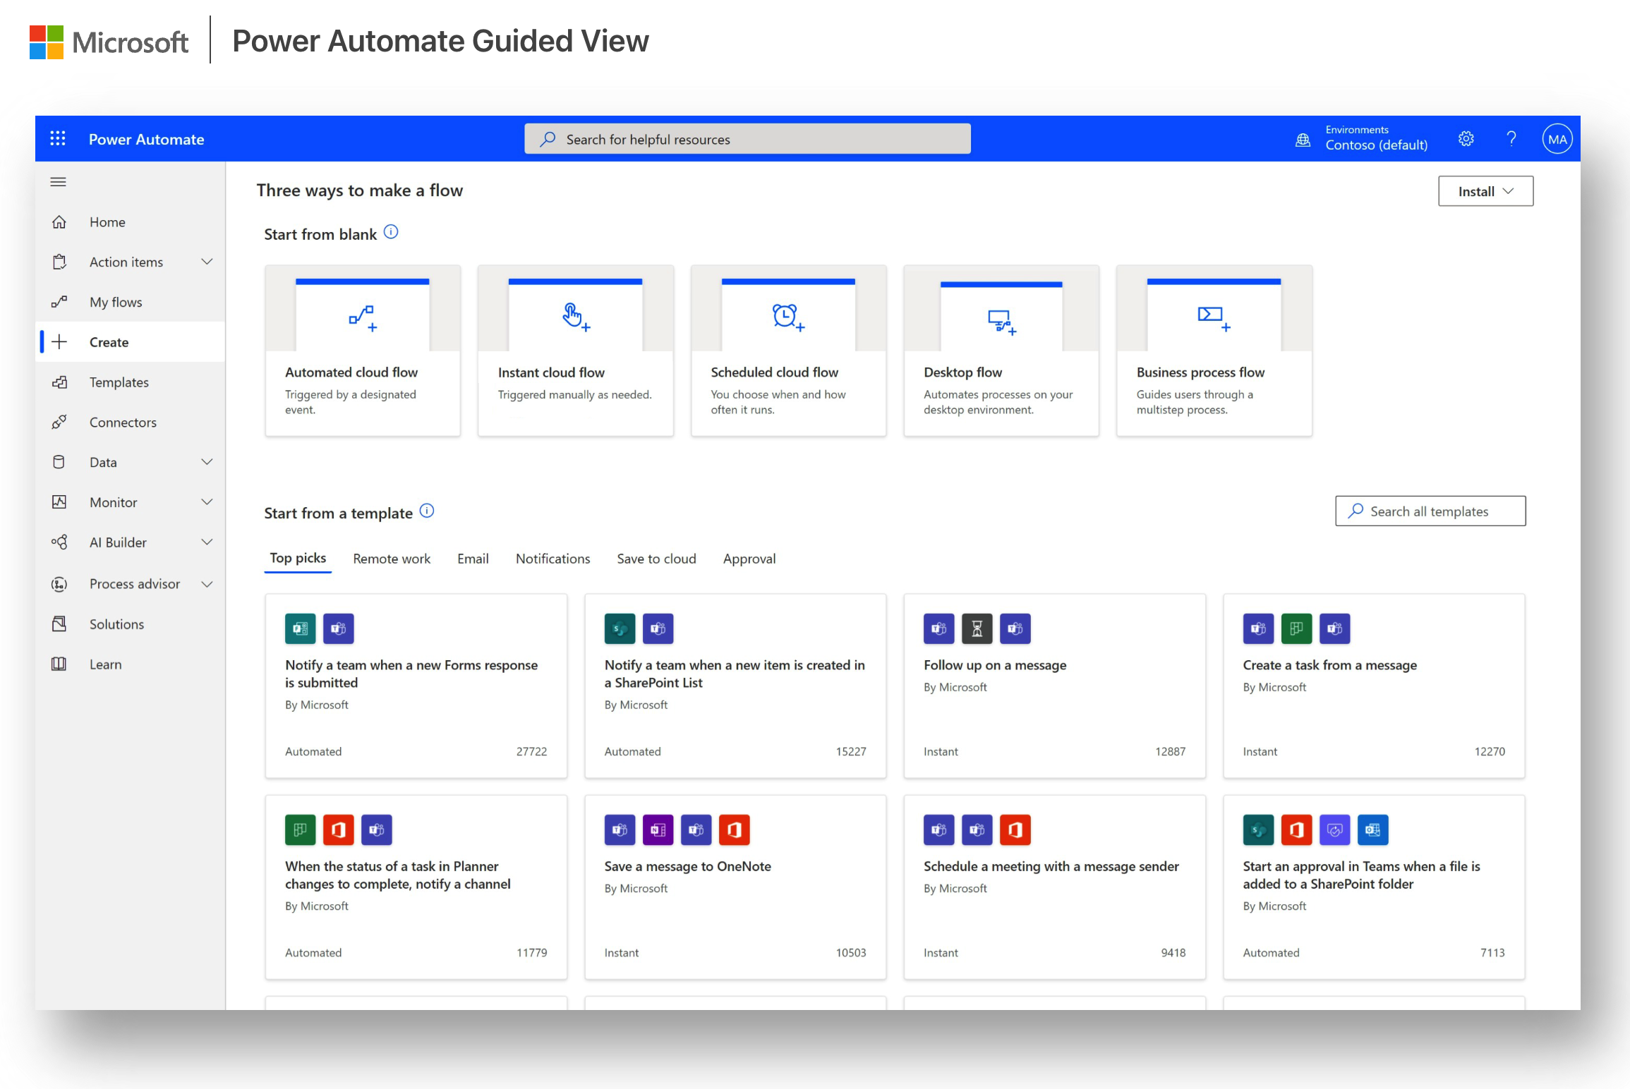Click the Planner icon on the task status template

(x=300, y=829)
